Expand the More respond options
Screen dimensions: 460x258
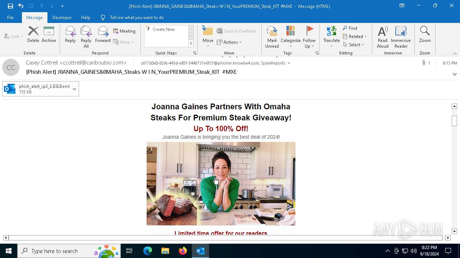[123, 42]
